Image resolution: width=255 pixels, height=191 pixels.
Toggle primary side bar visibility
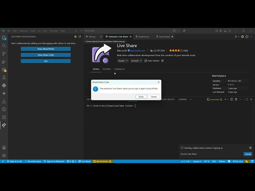221,31
